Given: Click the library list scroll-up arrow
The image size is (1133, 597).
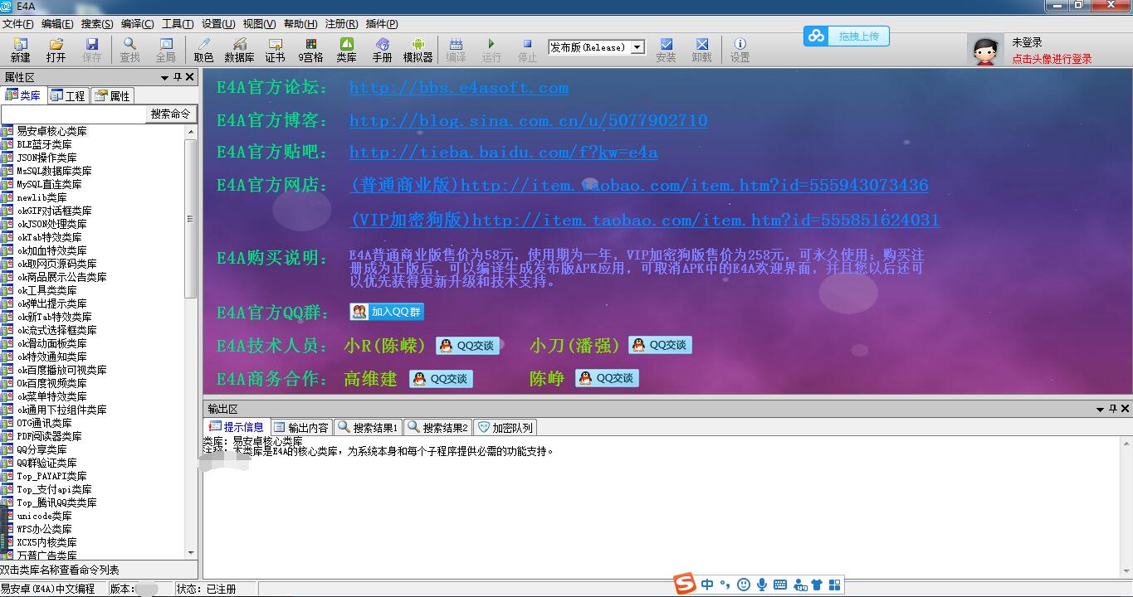Looking at the screenshot, I should pos(191,132).
